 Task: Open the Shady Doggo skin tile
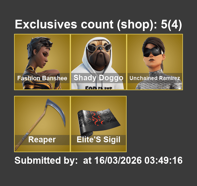tap(98, 62)
